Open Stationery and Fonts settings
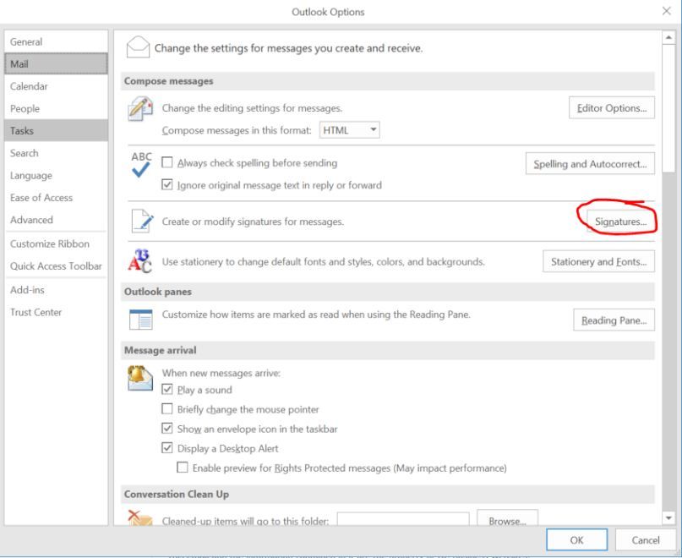Screen dimensions: 682x558 598,262
